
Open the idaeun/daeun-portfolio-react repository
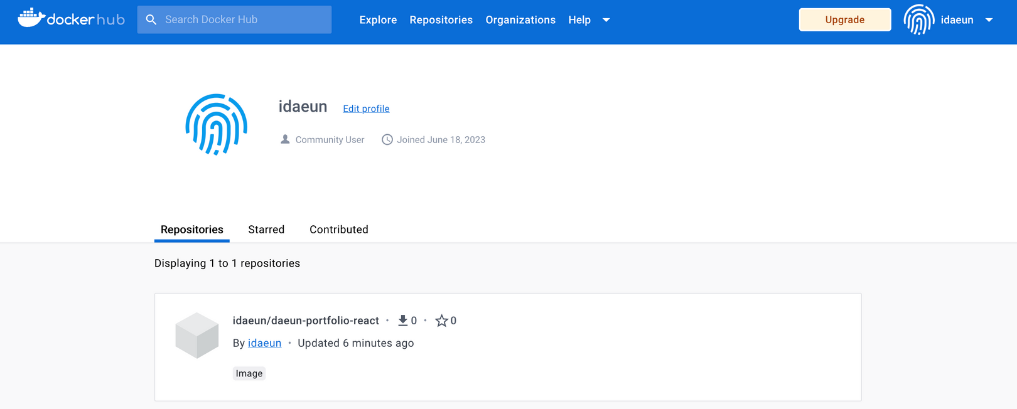click(x=306, y=321)
